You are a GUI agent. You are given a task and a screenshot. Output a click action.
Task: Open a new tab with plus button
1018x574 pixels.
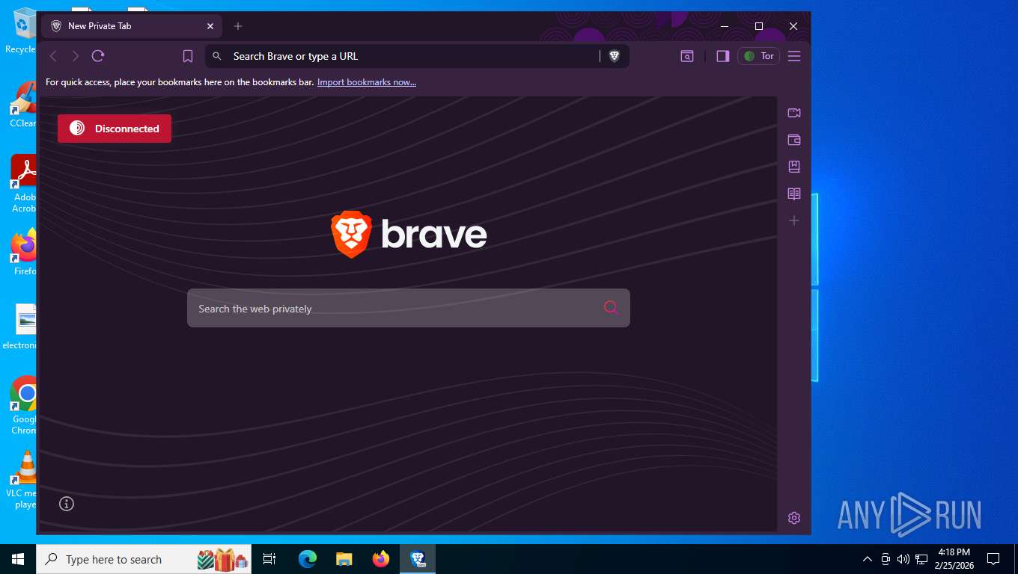point(238,26)
